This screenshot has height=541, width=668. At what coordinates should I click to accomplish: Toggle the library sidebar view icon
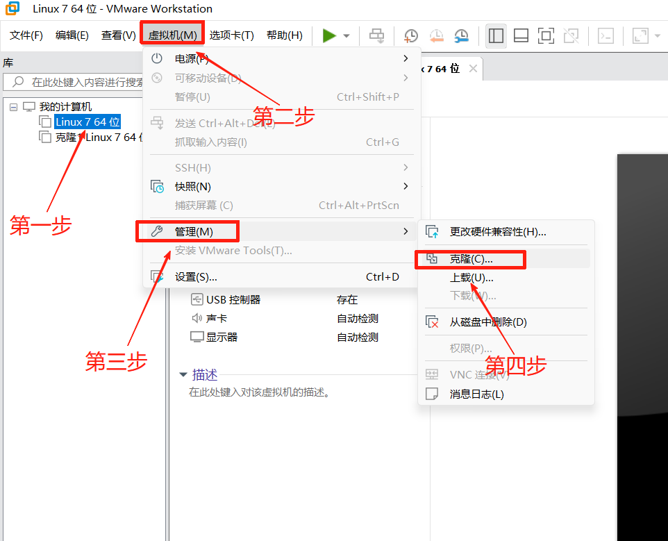[x=496, y=36]
